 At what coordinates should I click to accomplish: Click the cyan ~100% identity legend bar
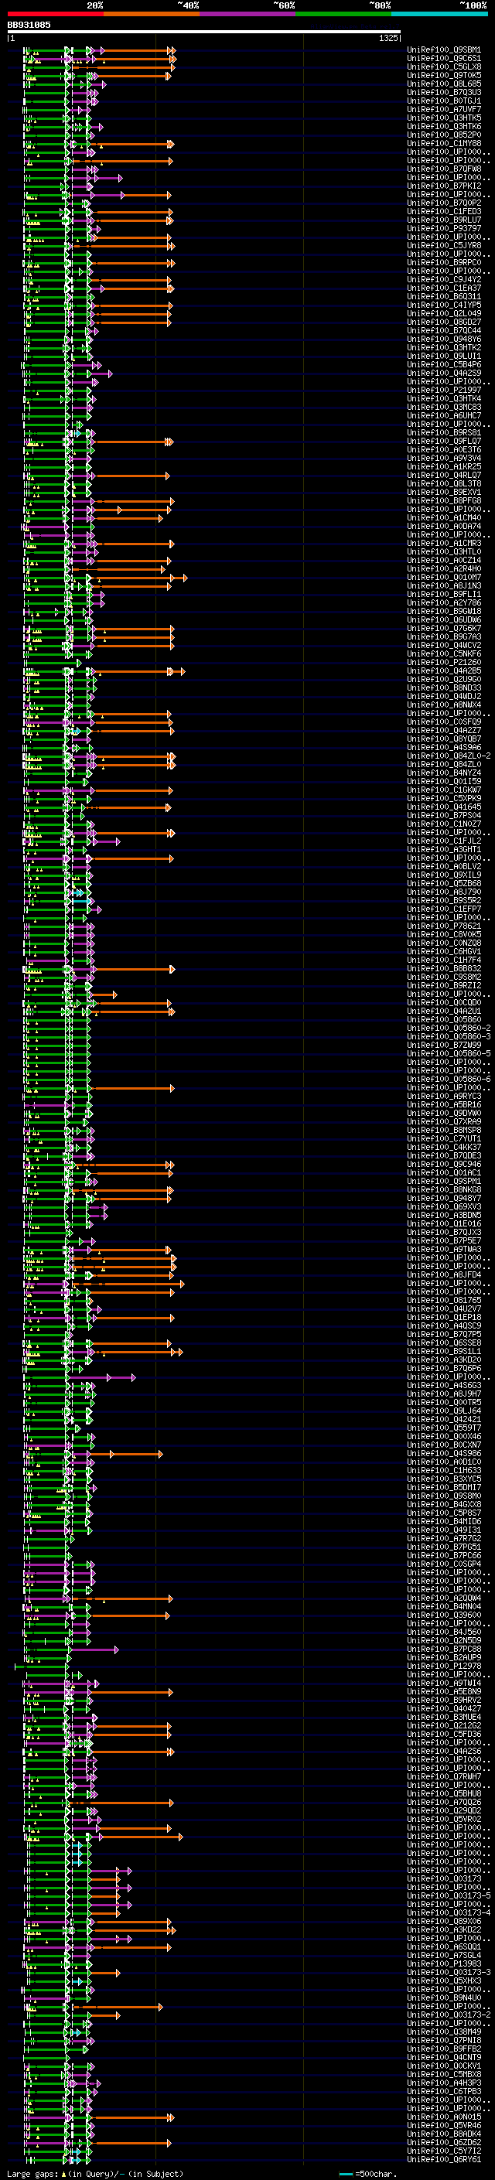coord(439,14)
